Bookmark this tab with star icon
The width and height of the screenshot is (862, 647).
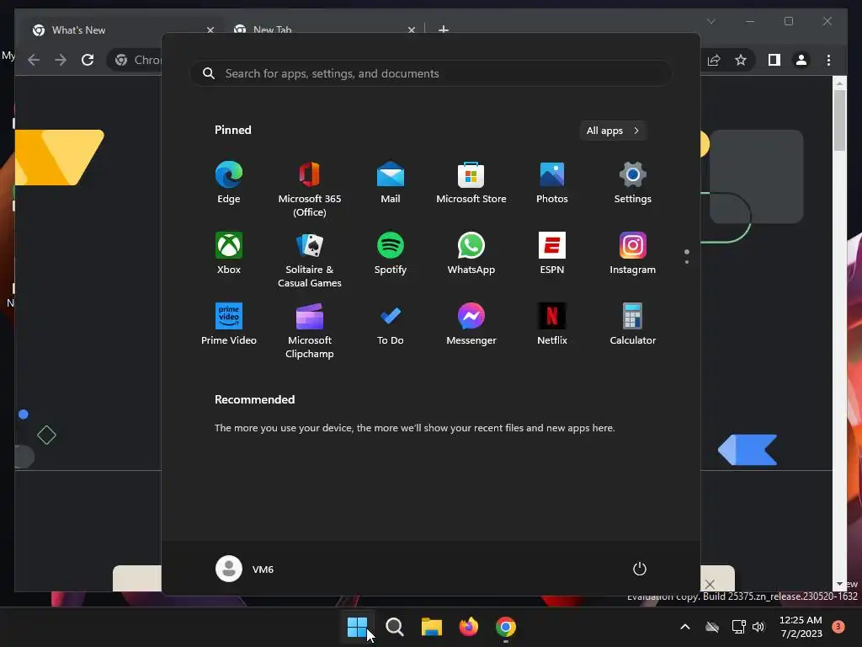click(x=741, y=60)
